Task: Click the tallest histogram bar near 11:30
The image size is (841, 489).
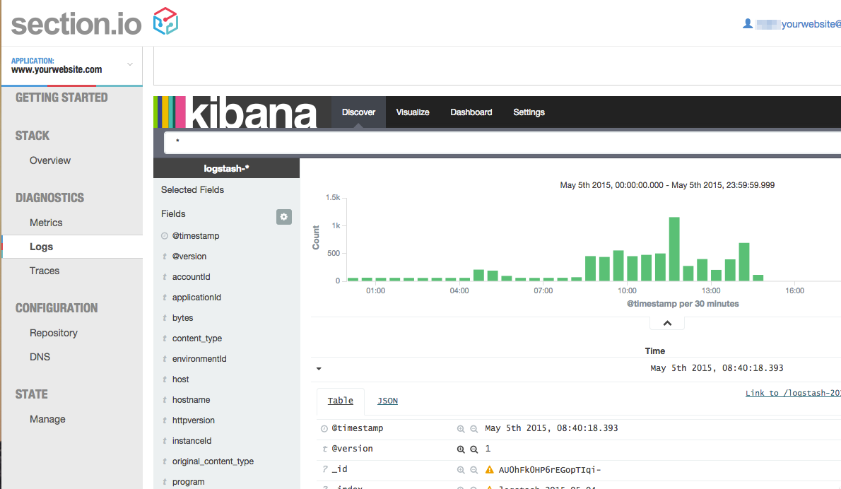Action: pyautogui.click(x=674, y=249)
